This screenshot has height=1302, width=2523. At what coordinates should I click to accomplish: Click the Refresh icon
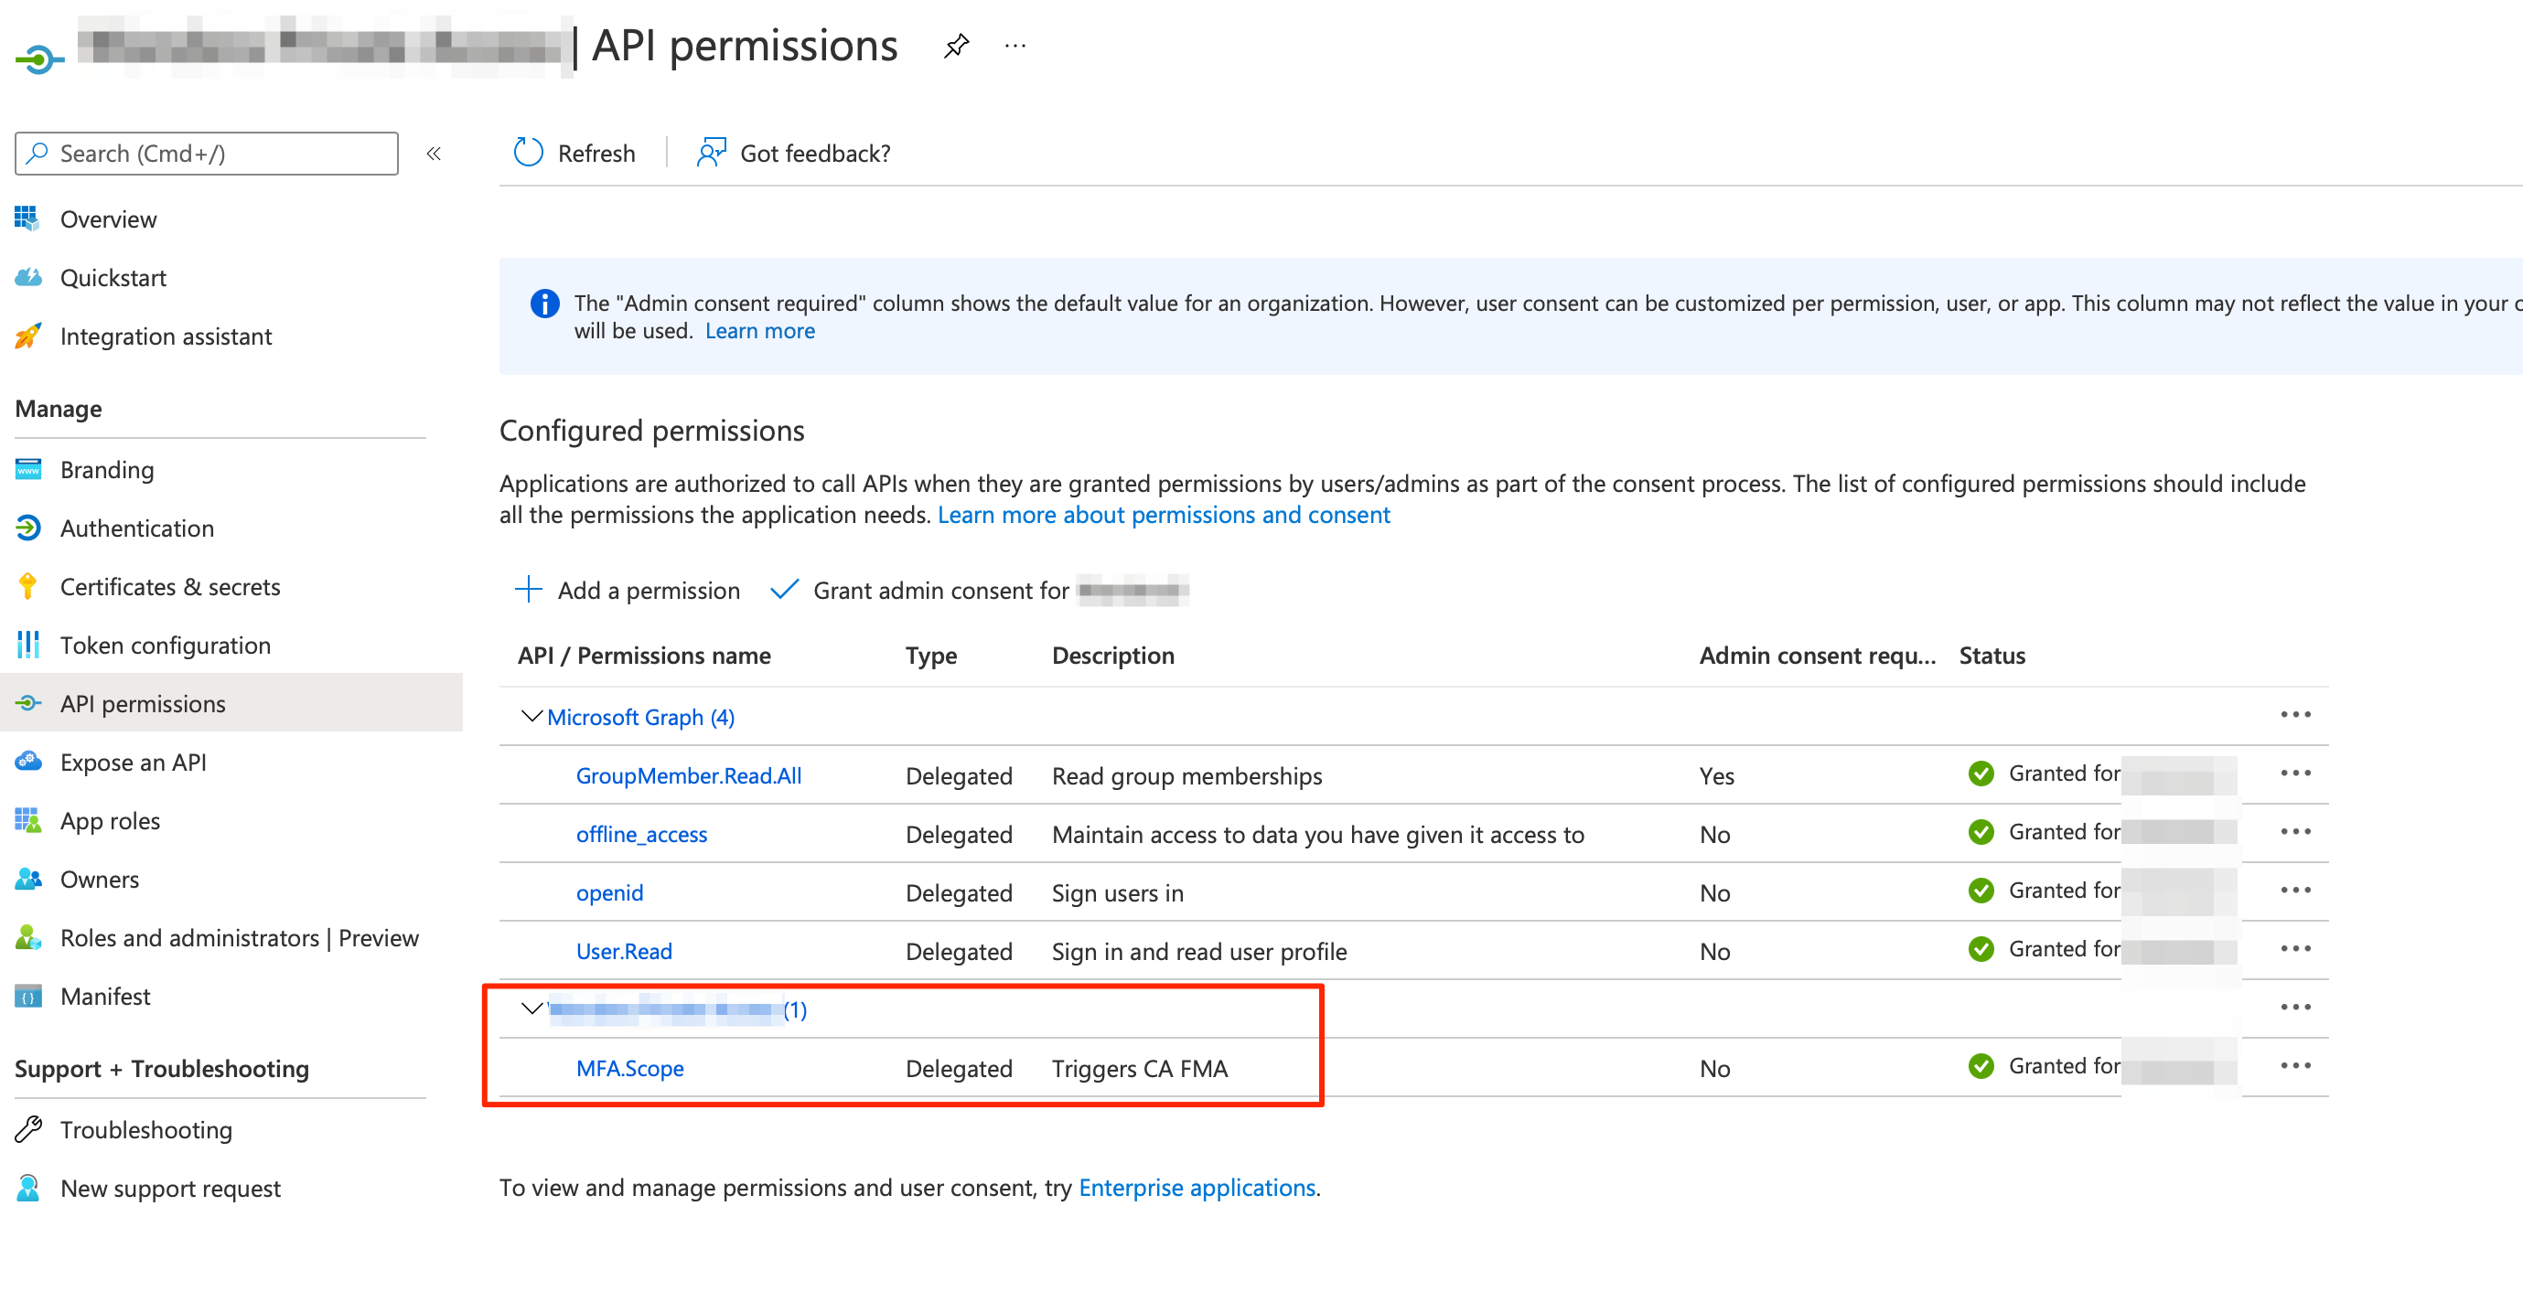tap(528, 153)
